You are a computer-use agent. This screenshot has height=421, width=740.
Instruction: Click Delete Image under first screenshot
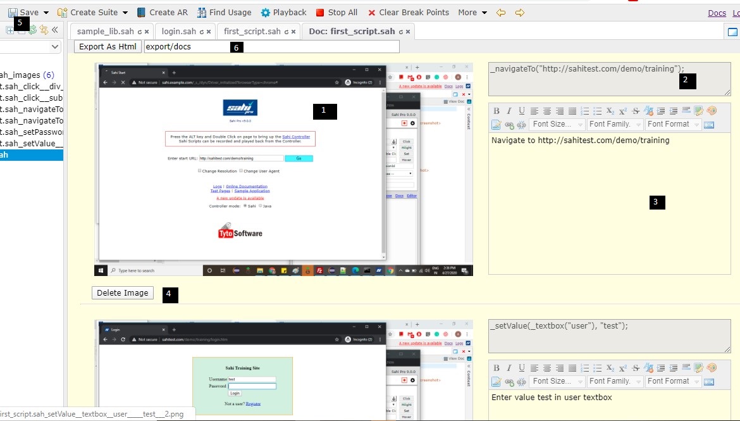coord(123,293)
